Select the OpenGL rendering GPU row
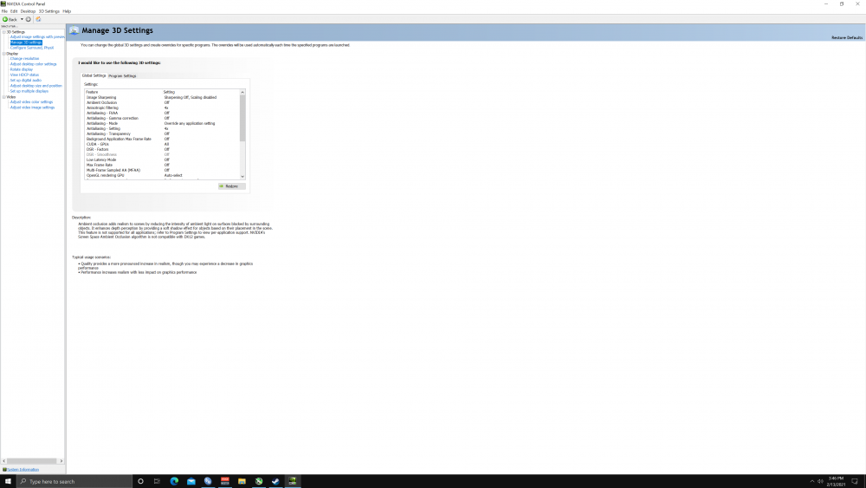866x488 pixels. [x=163, y=175]
